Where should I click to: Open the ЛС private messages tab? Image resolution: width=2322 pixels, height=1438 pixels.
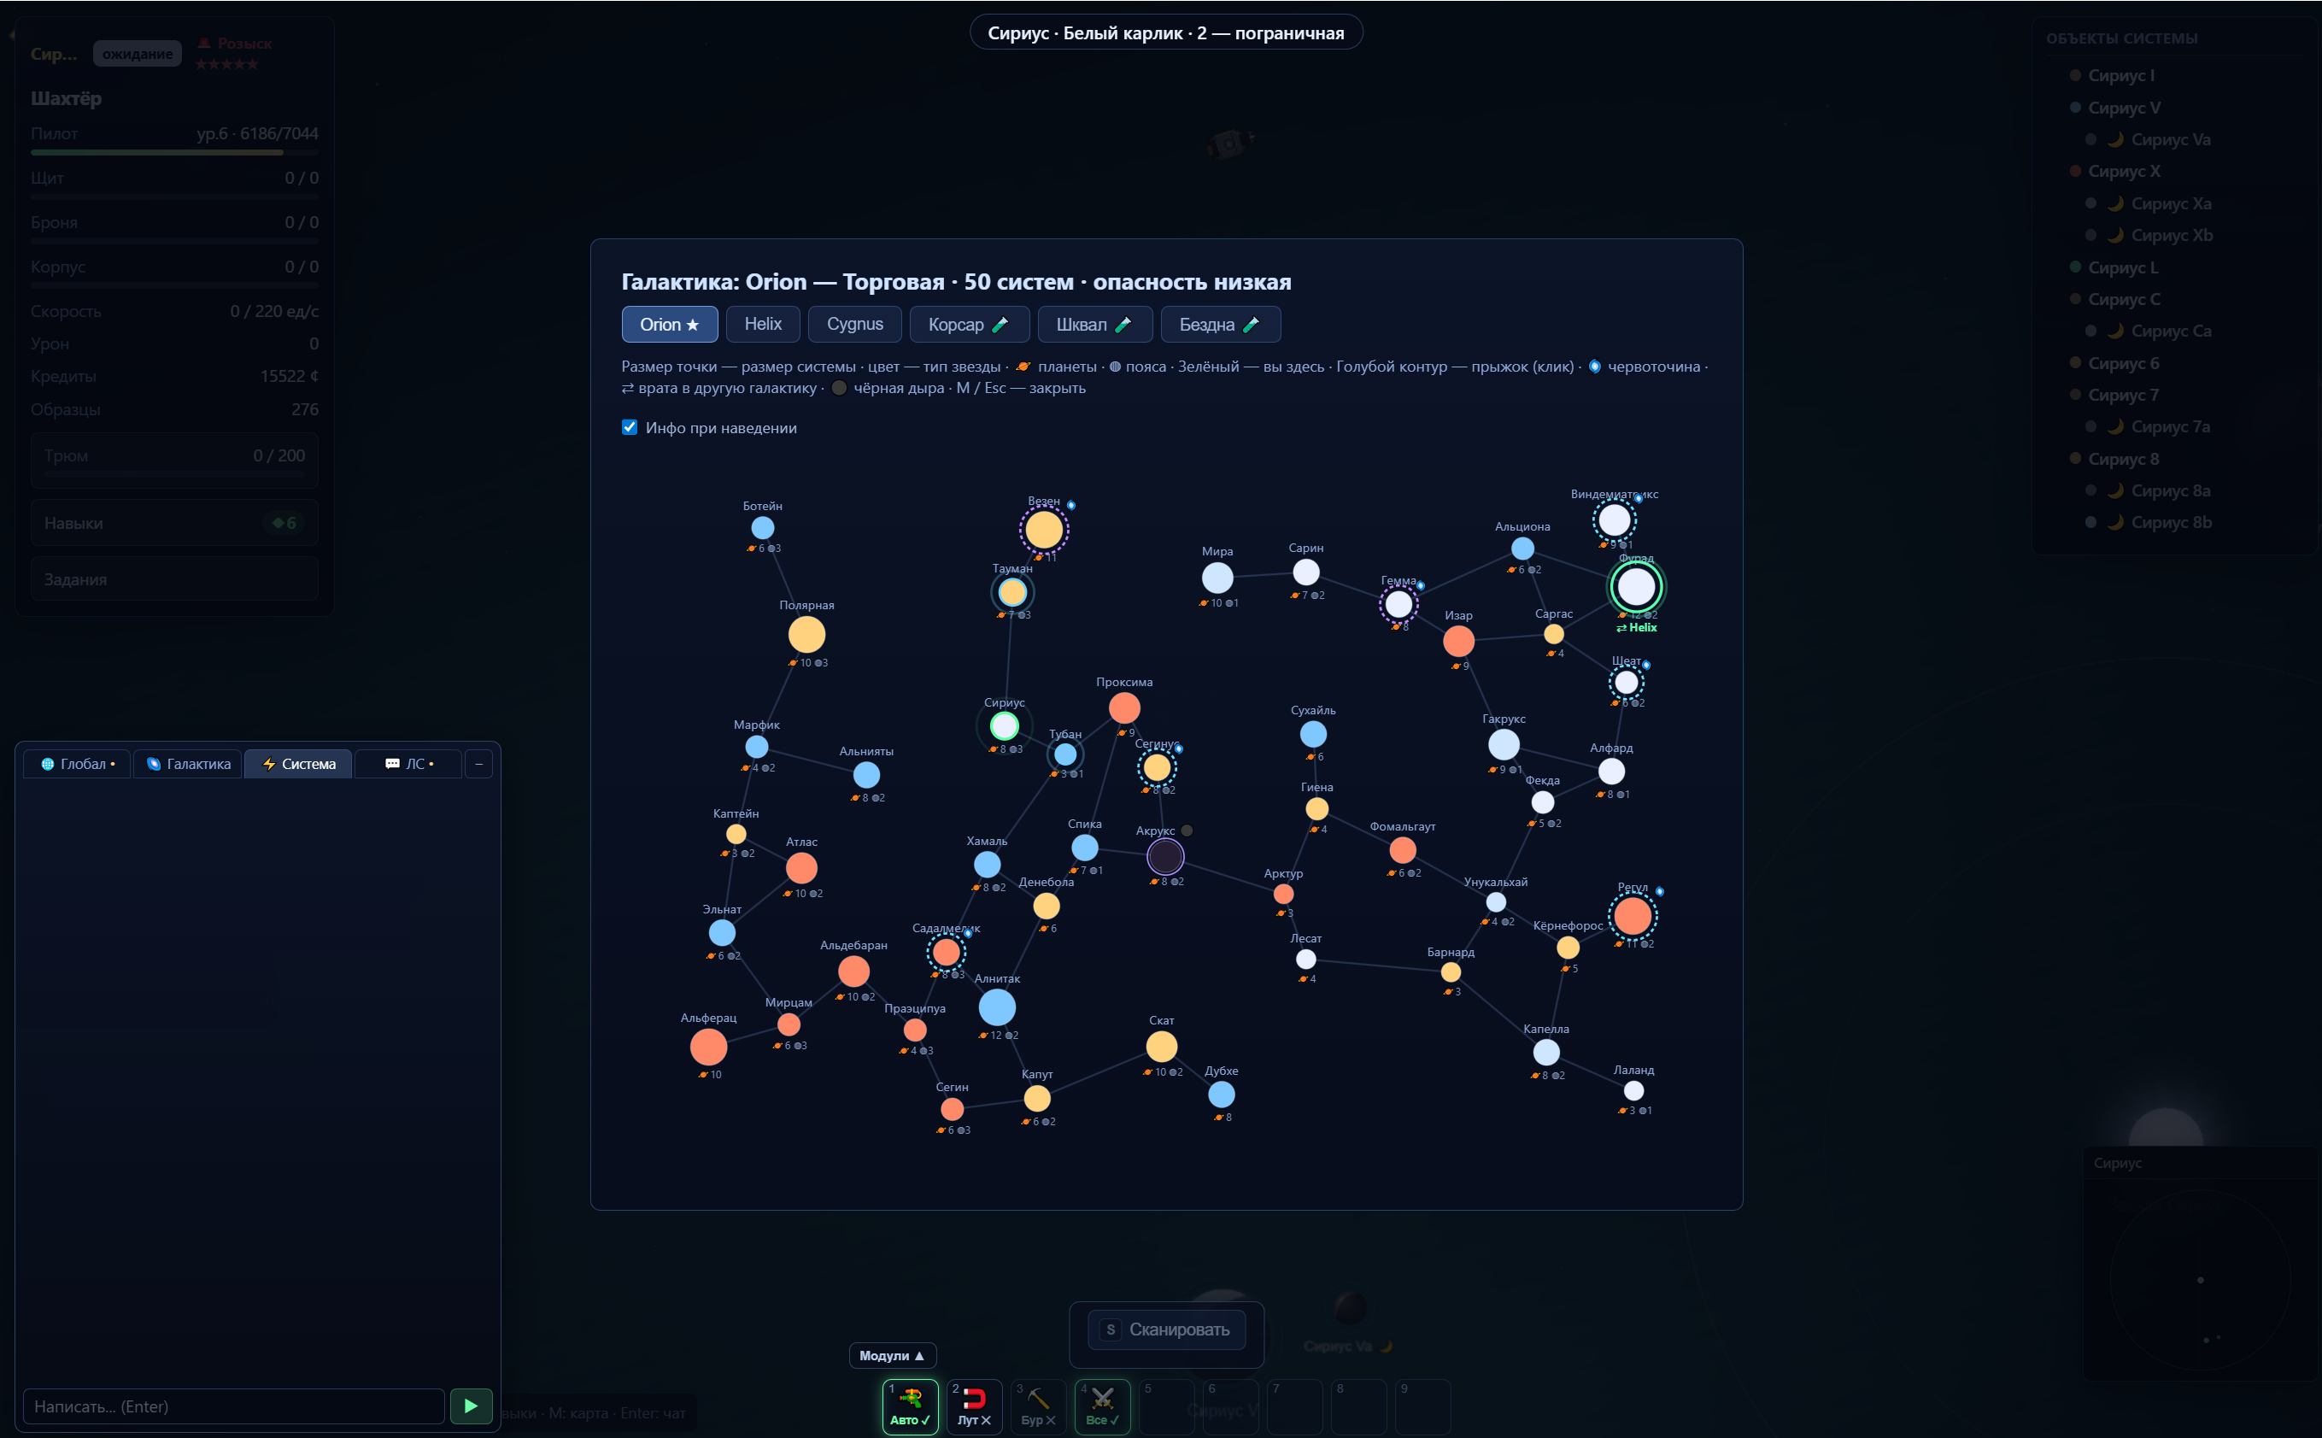tap(408, 764)
